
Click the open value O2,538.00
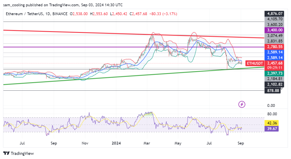tap(79, 14)
